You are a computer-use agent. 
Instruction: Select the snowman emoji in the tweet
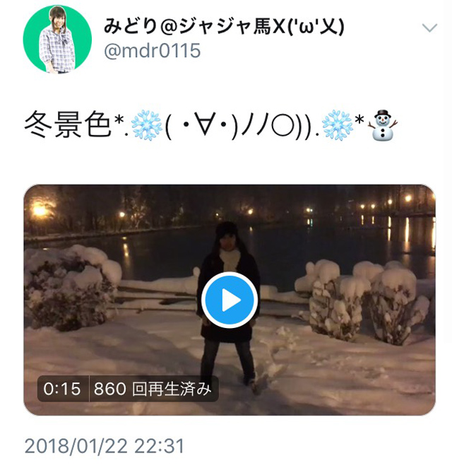(x=383, y=125)
